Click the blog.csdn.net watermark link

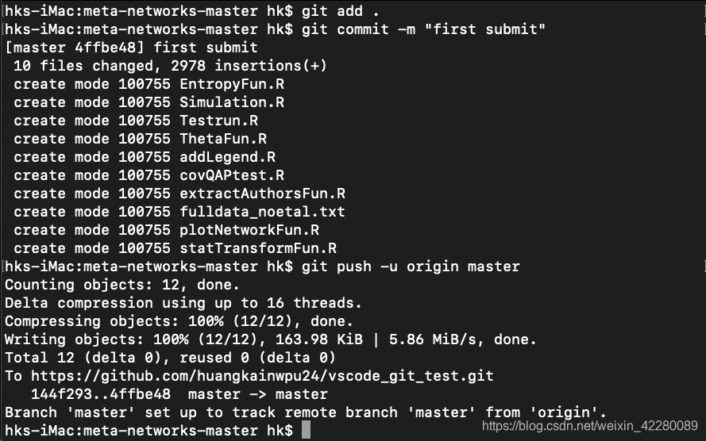(x=590, y=425)
